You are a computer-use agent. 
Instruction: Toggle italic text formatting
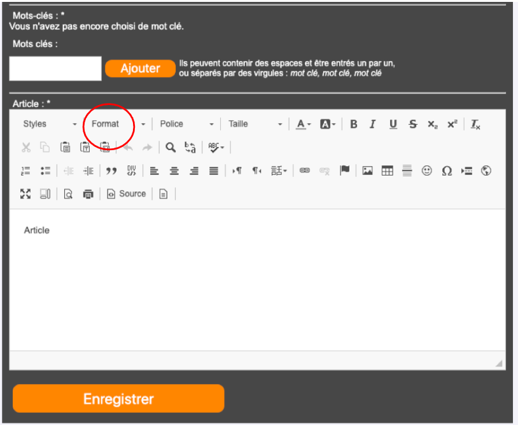[x=373, y=124]
